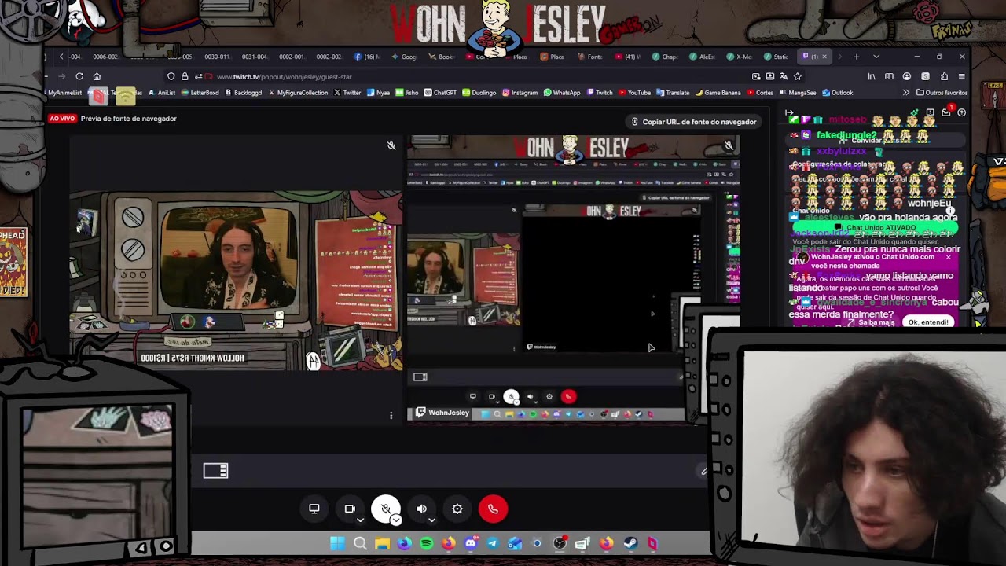Open the Letterboxd bookmark

click(x=200, y=93)
